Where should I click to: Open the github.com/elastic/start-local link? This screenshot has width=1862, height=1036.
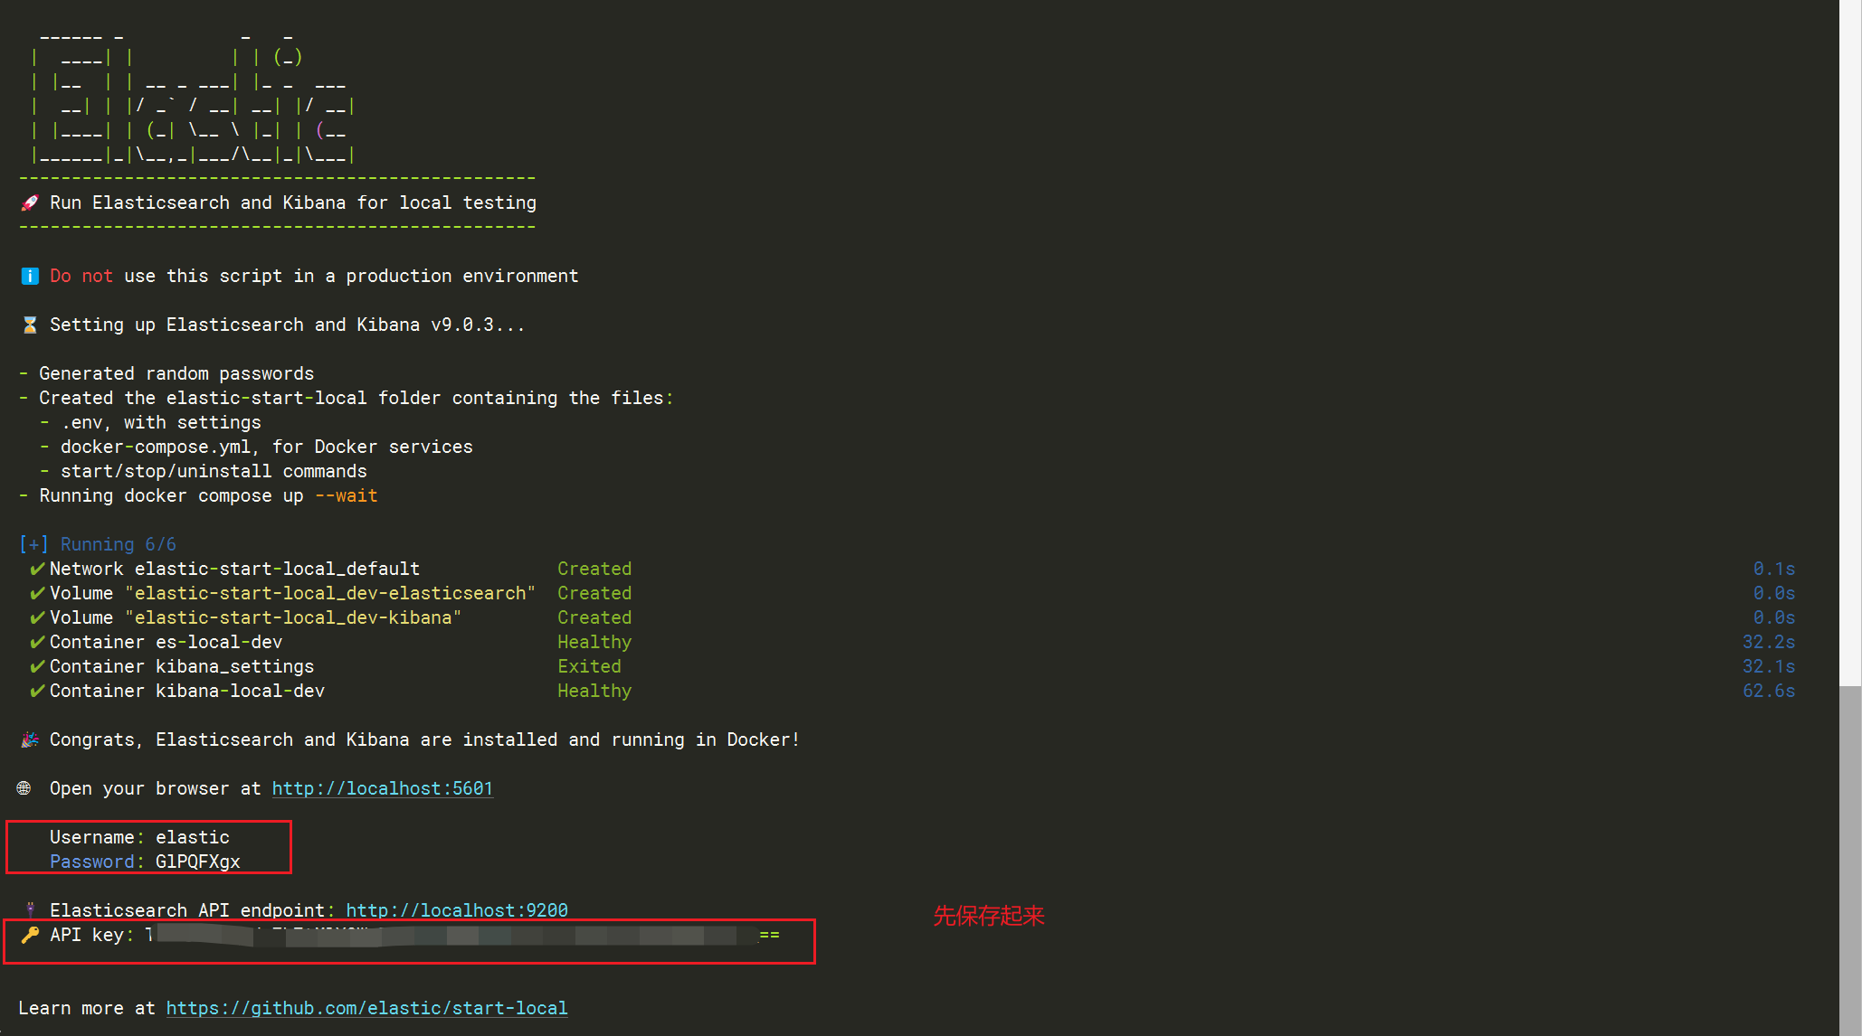[x=367, y=1008]
